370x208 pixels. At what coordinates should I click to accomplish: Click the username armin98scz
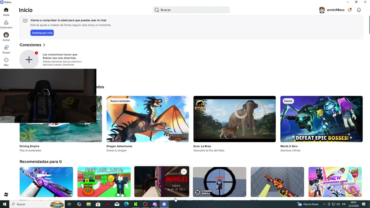click(x=336, y=10)
